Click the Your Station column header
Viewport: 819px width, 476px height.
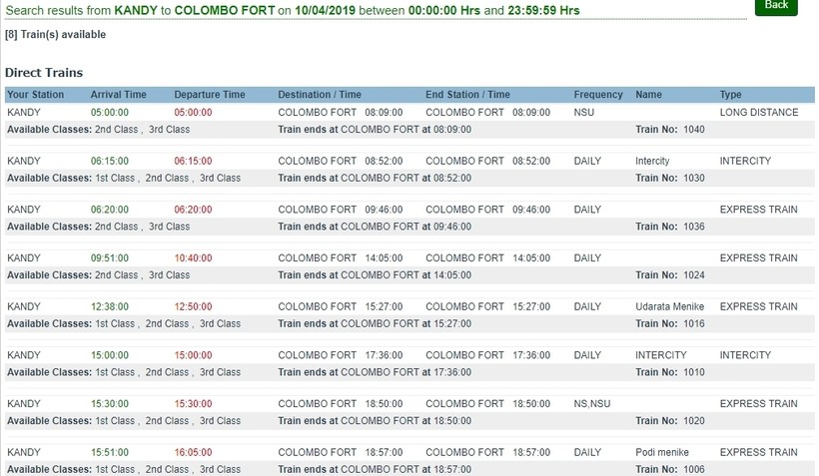pyautogui.click(x=34, y=95)
